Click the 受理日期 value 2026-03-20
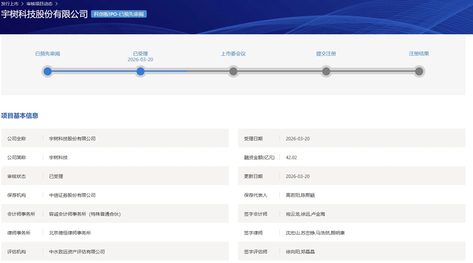Screen dimensions: 473x263 (298, 139)
